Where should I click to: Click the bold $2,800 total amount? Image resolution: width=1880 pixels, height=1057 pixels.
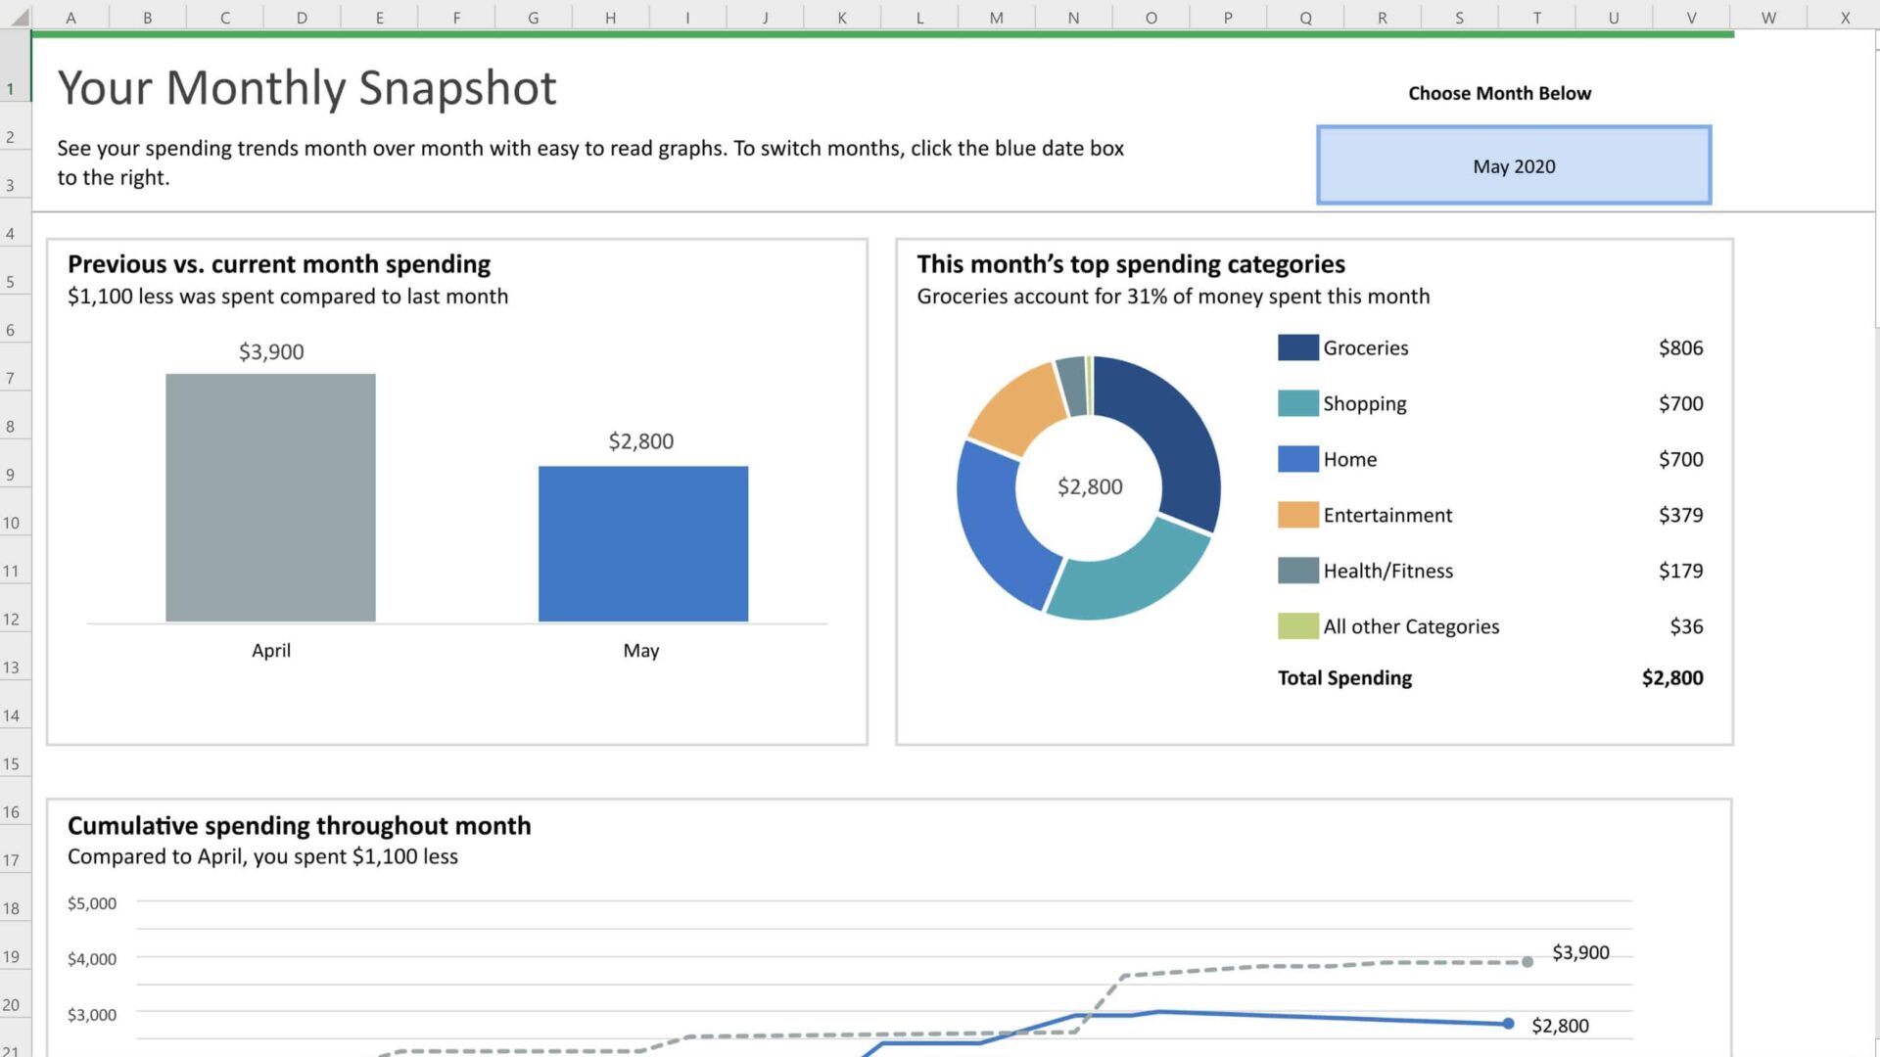(x=1672, y=677)
